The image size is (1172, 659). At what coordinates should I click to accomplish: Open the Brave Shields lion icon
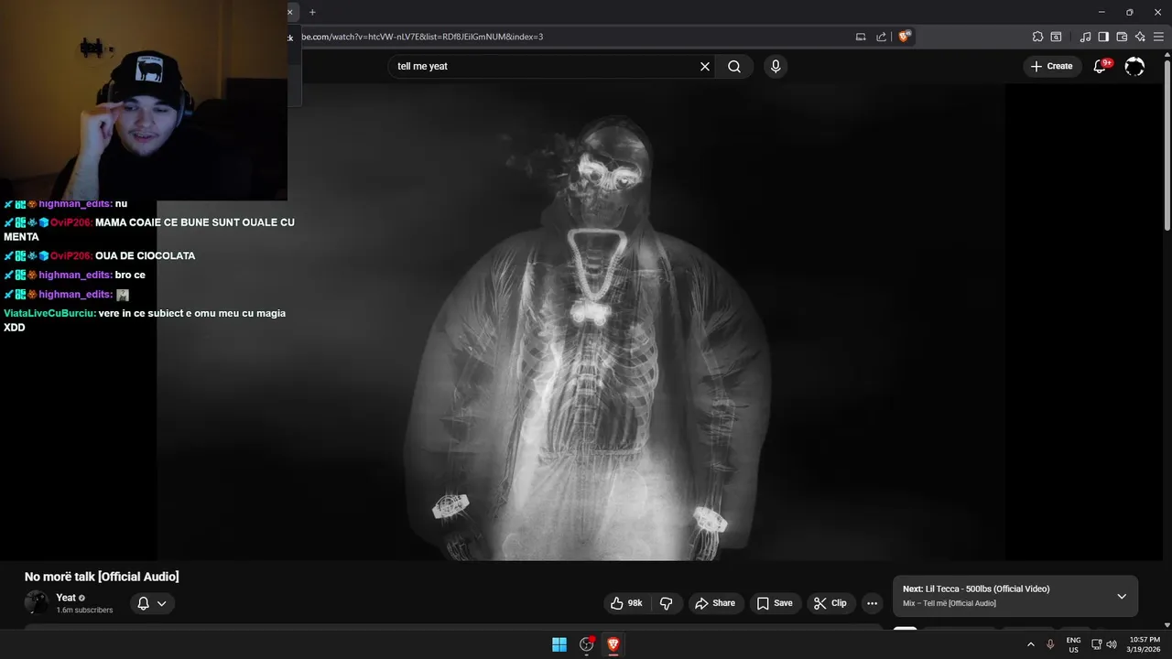pyautogui.click(x=905, y=37)
